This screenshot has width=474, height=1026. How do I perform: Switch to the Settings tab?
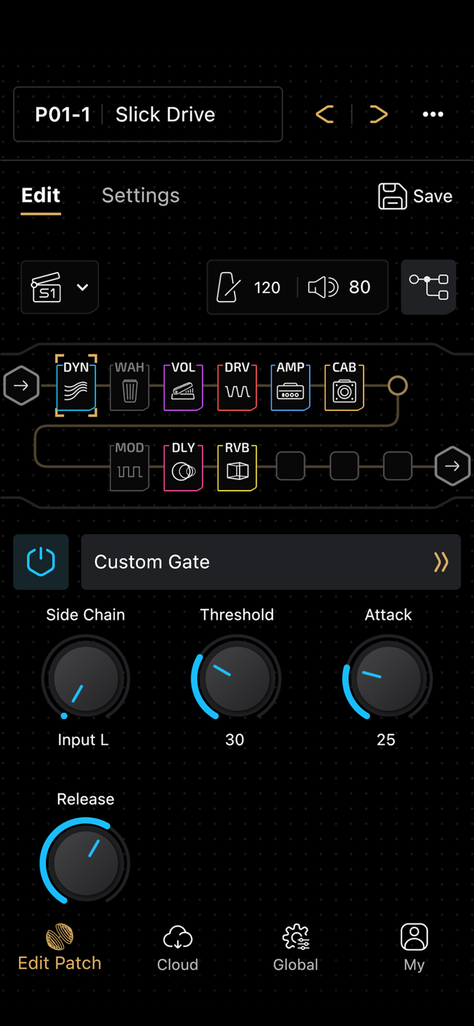pyautogui.click(x=141, y=196)
